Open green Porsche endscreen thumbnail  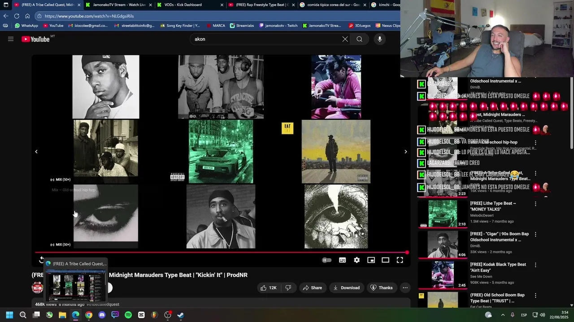[221, 152]
